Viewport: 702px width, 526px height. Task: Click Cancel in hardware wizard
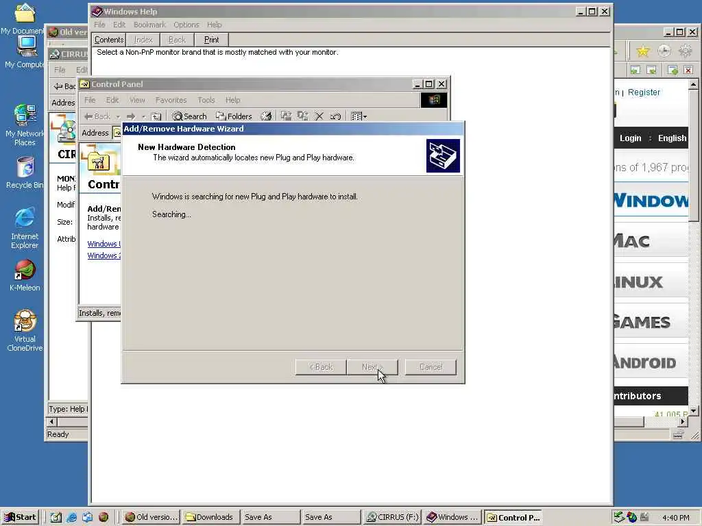pyautogui.click(x=431, y=367)
